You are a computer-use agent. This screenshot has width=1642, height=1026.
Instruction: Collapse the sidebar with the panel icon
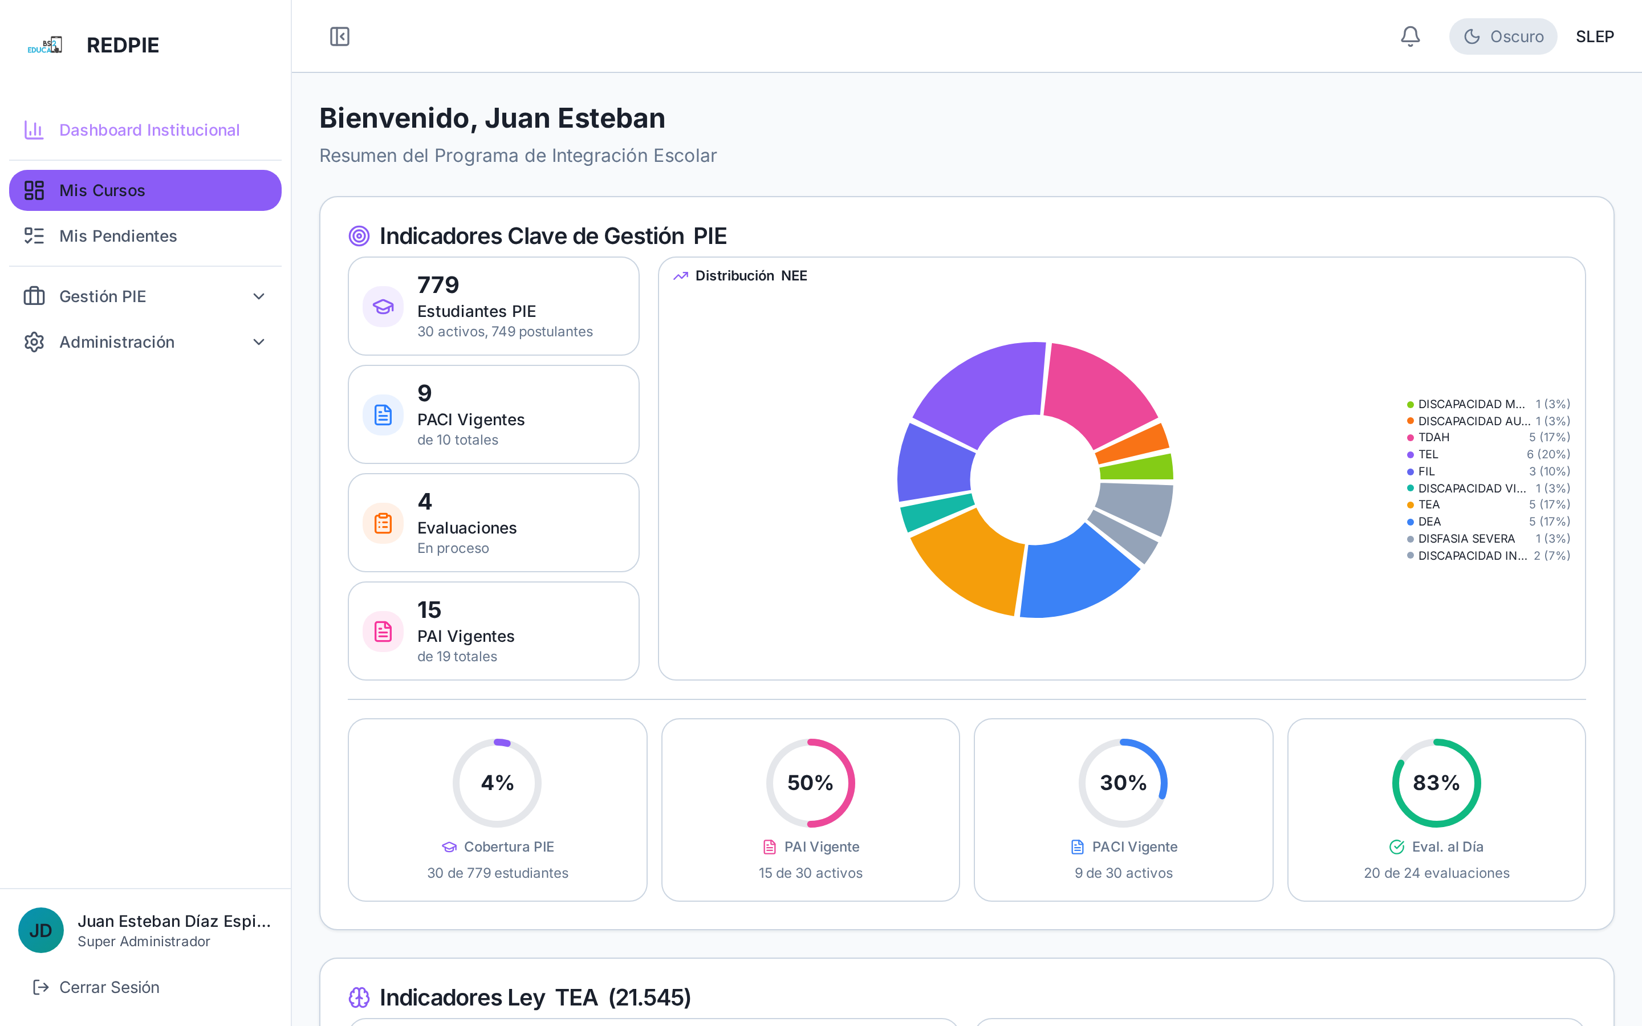[x=339, y=36]
